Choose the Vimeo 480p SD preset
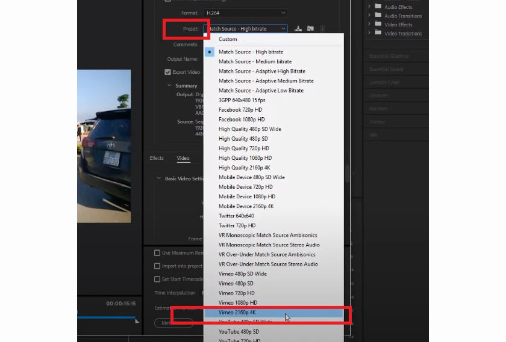Screen dimensions: 506x342 [x=273, y=284]
